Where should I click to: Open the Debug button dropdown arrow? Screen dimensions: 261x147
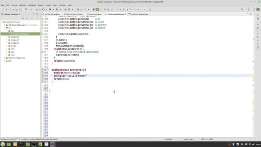pyautogui.click(x=40, y=9)
